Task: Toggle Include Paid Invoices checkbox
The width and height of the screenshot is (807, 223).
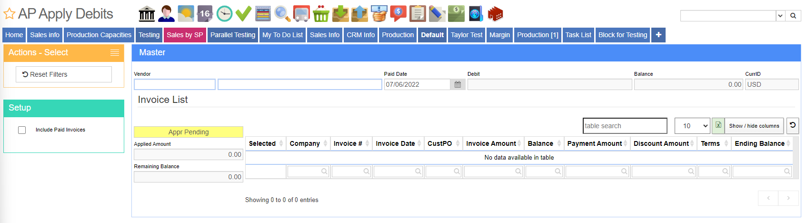Action: pyautogui.click(x=22, y=130)
